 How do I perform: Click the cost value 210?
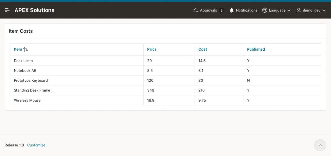click(202, 90)
